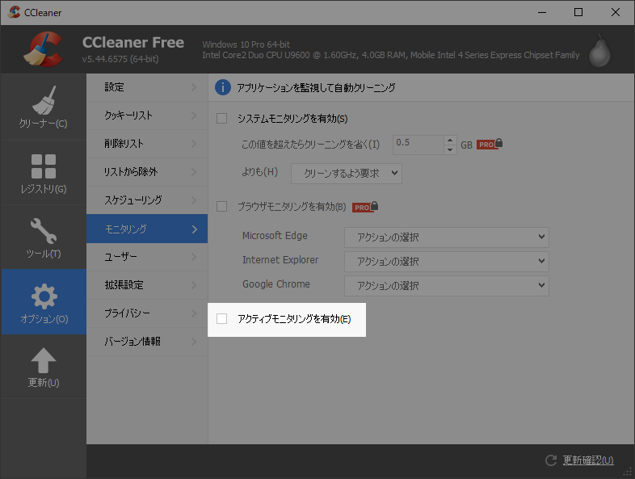Enable システムモニタリングを有効(S) checkbox
Screen dimensions: 635x479
(221, 118)
